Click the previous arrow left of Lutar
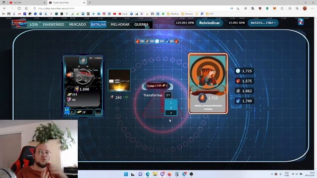 coord(144,86)
